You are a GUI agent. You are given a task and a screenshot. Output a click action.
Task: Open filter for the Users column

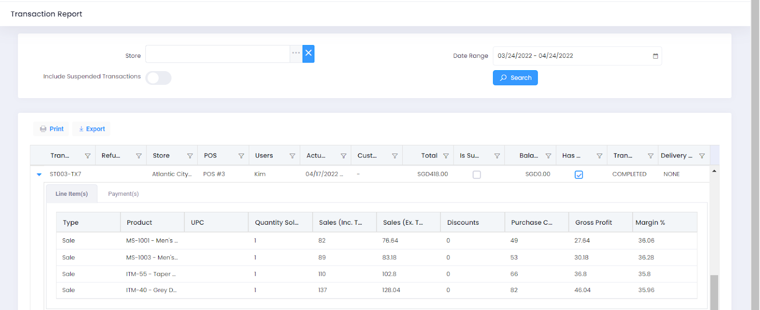pos(293,156)
